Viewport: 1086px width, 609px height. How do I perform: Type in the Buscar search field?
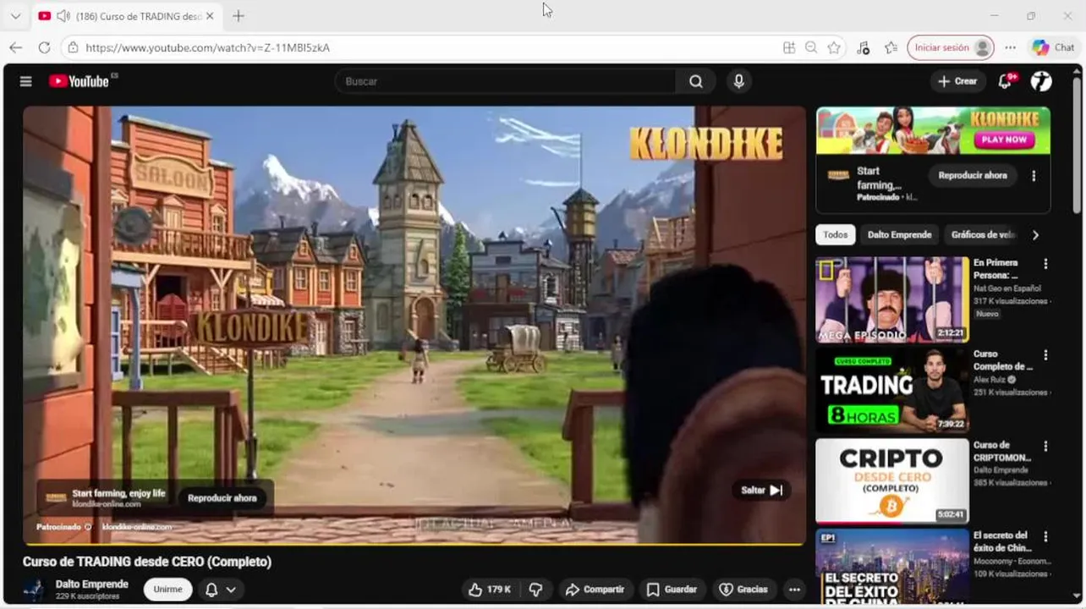click(x=506, y=81)
